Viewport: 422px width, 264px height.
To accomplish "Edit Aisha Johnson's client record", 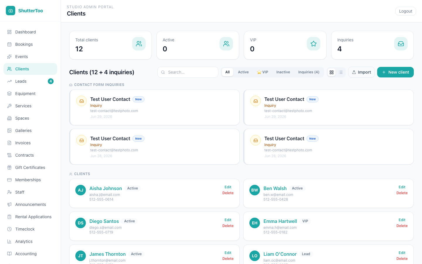I will click(x=228, y=187).
